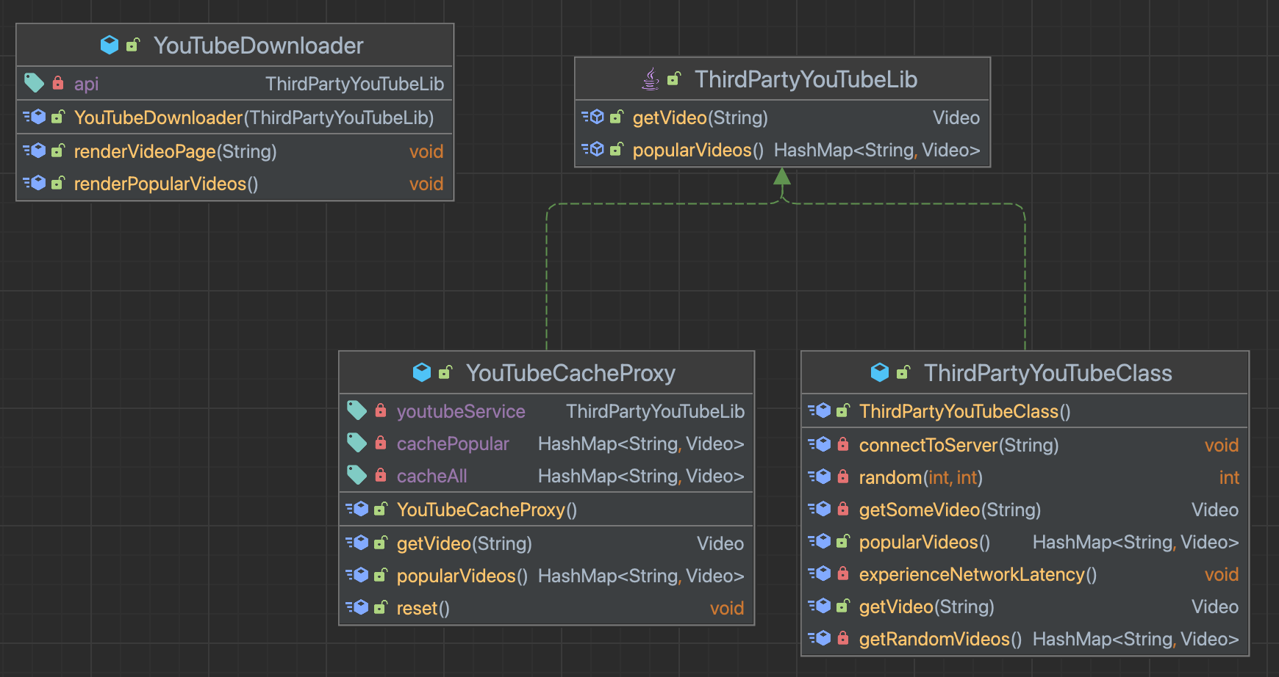The image size is (1279, 677).
Task: Click the void return type of reset()
Action: coord(727,608)
